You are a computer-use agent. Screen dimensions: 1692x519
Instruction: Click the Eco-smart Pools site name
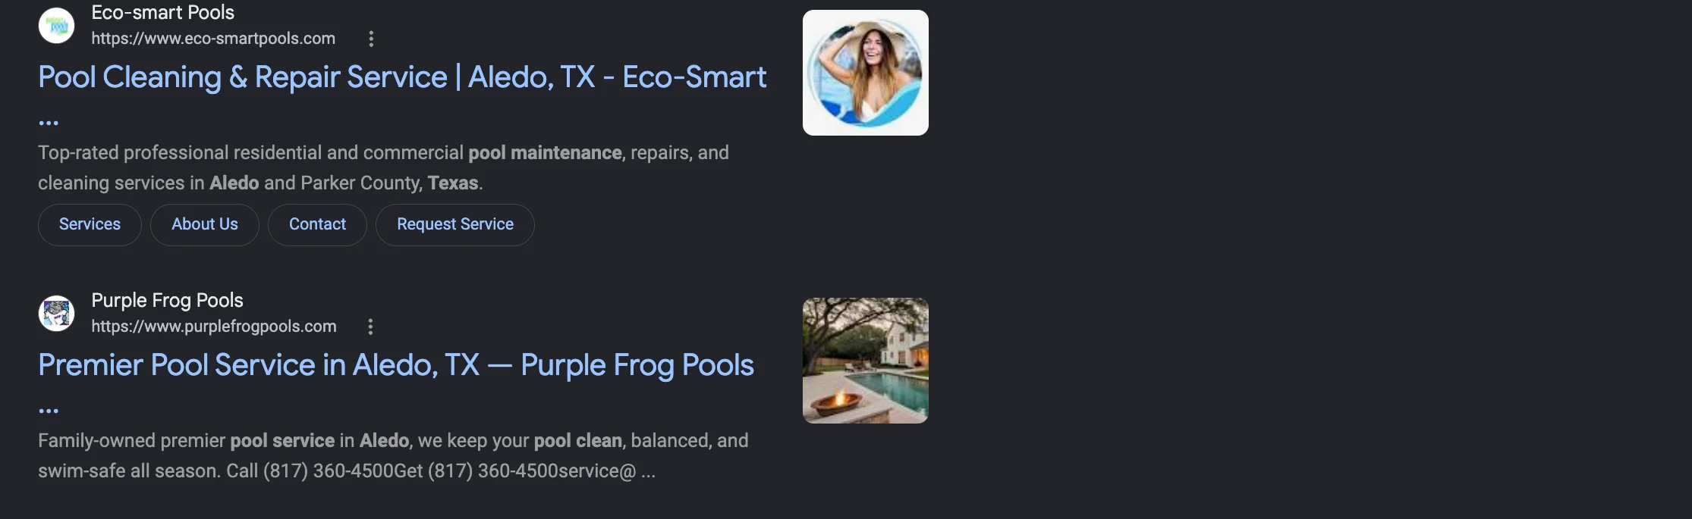pos(163,13)
